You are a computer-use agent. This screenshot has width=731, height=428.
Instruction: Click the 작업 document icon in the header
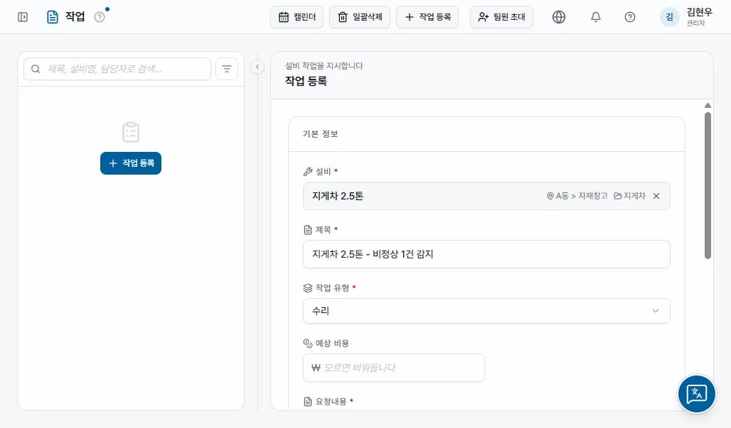click(x=53, y=17)
